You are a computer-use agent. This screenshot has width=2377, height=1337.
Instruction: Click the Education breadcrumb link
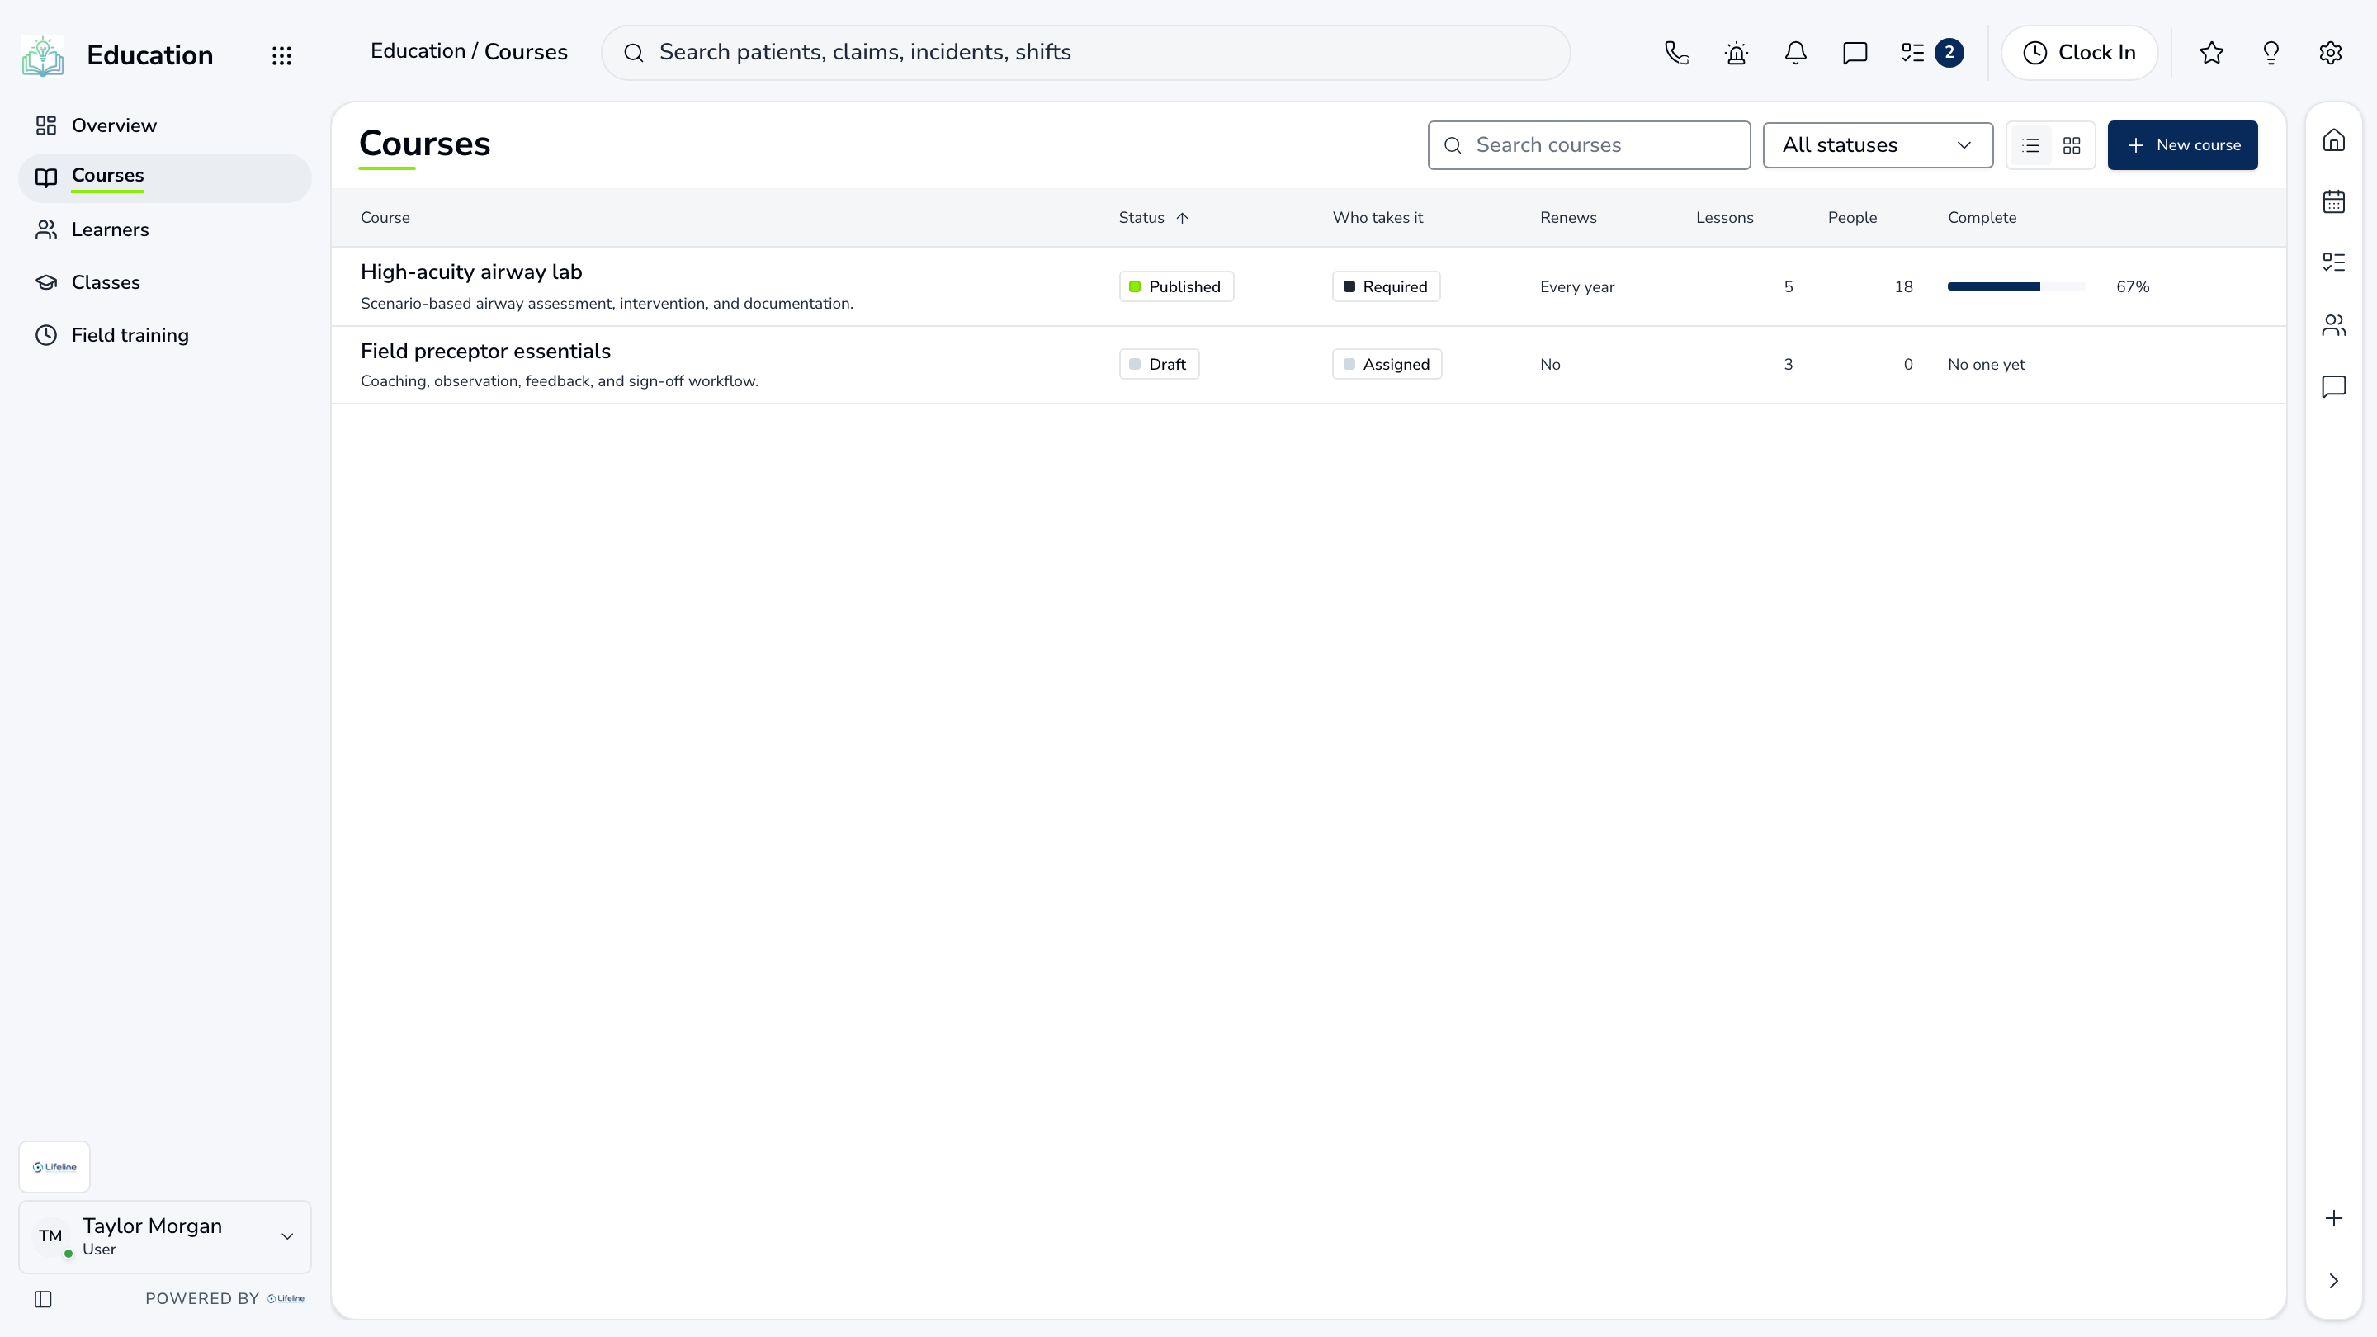417,52
